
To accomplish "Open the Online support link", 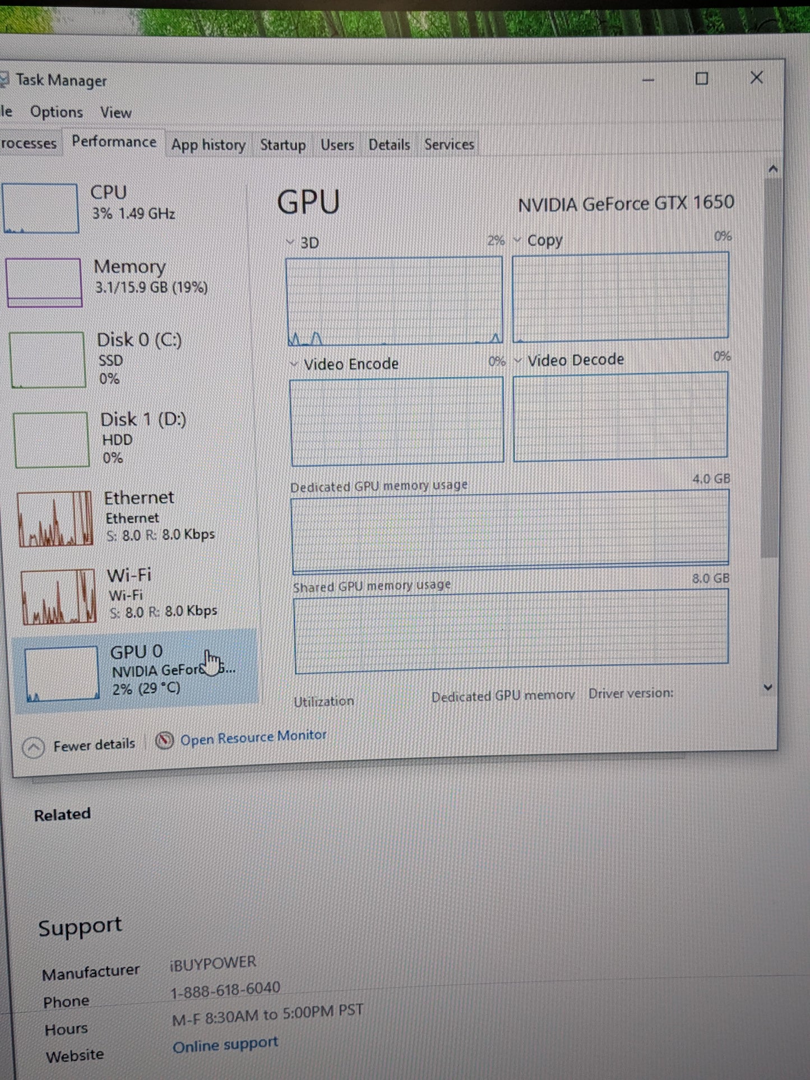I will (x=225, y=1045).
